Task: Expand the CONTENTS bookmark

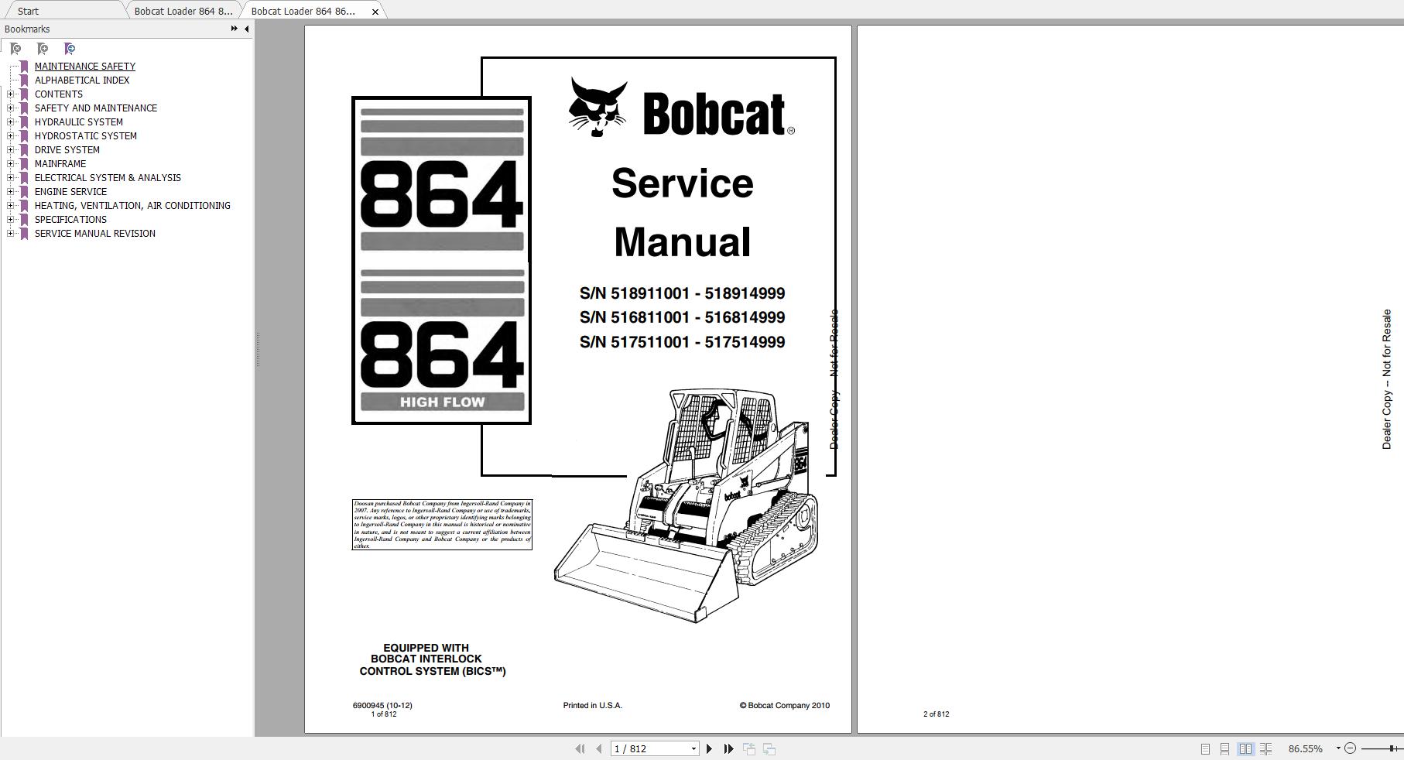Action: pos(9,94)
